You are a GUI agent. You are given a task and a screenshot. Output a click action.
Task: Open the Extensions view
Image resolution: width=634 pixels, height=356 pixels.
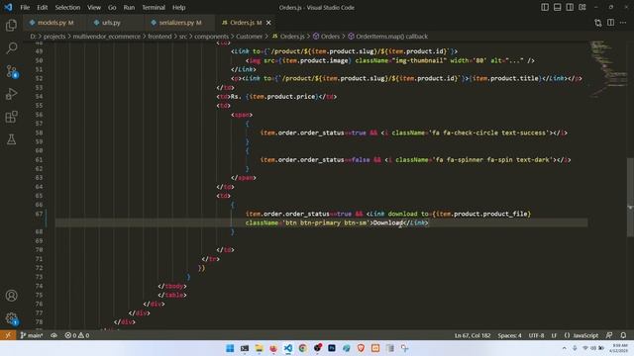[x=11, y=117]
